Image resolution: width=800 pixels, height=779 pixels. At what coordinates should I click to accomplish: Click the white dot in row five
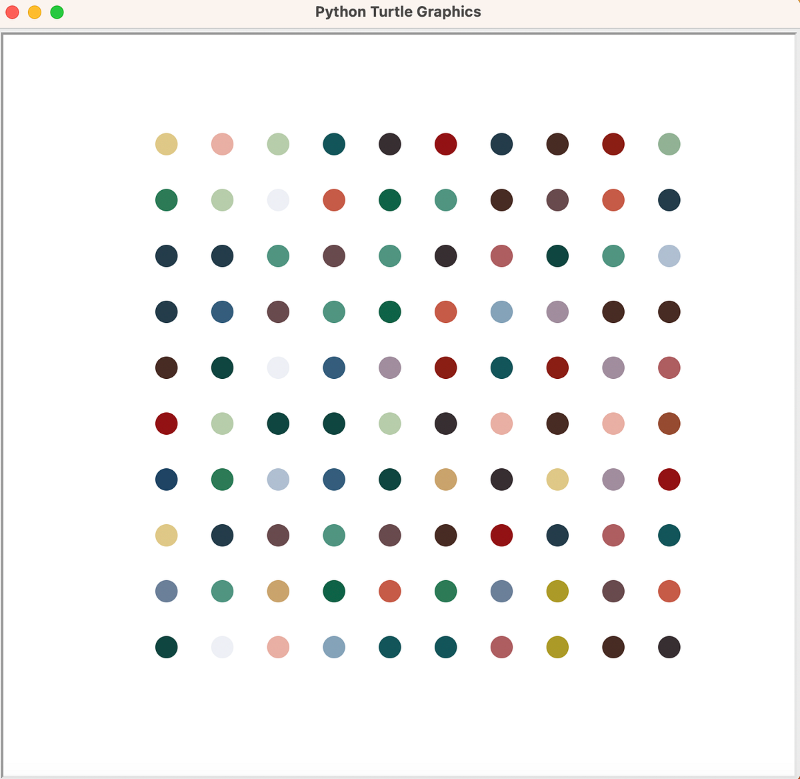coord(278,367)
